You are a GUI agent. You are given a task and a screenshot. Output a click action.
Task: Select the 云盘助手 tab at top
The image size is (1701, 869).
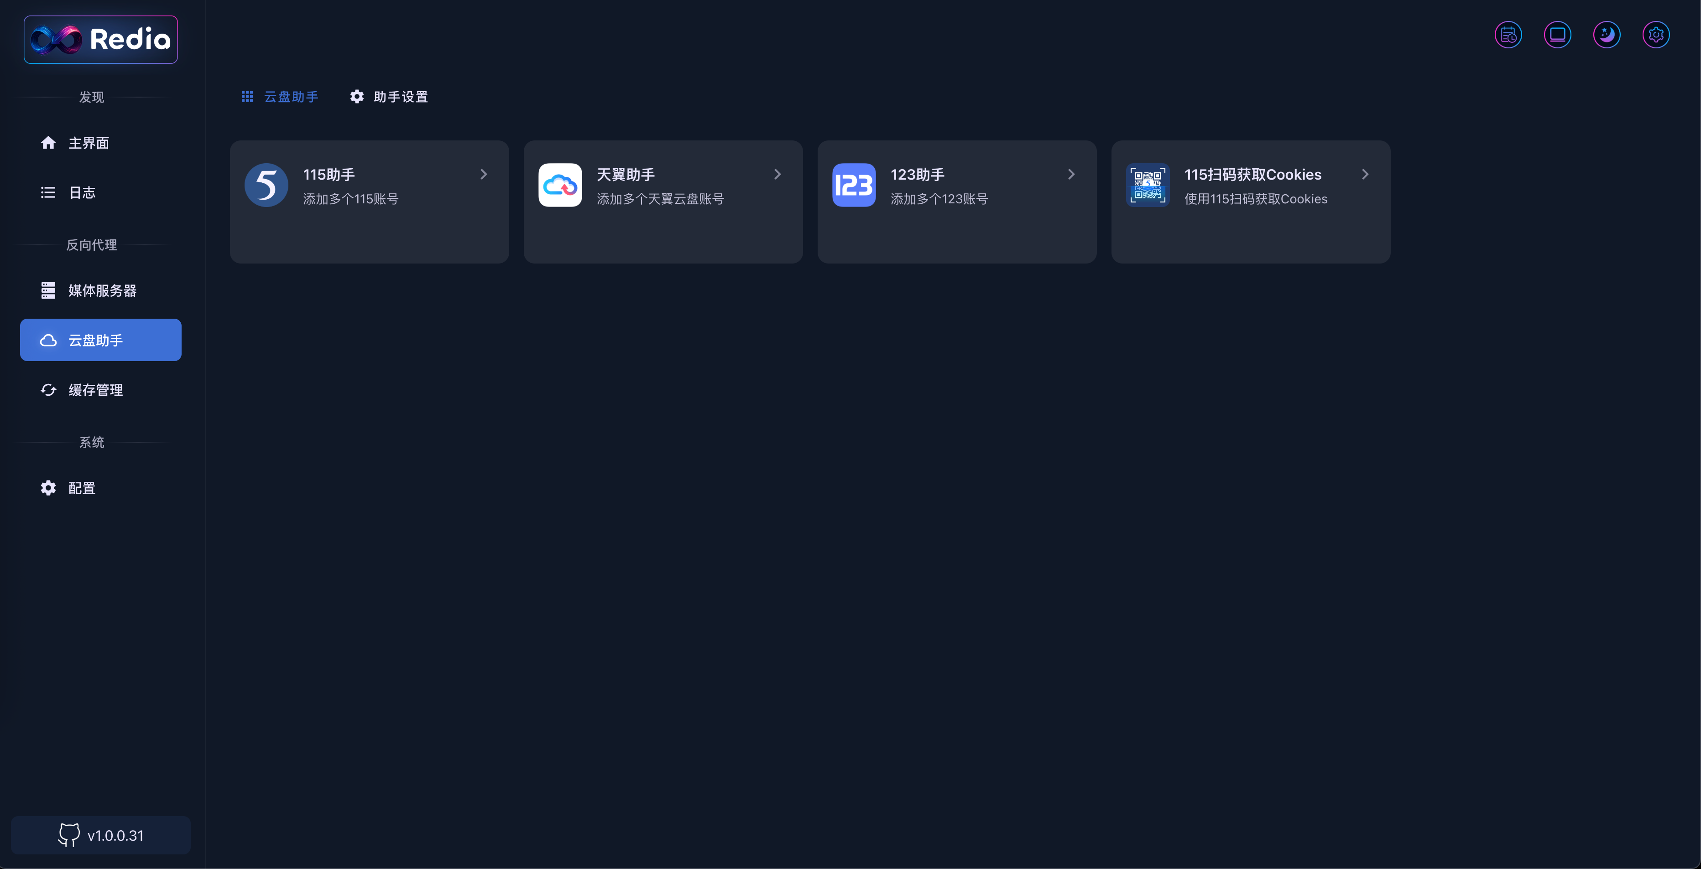click(x=280, y=97)
